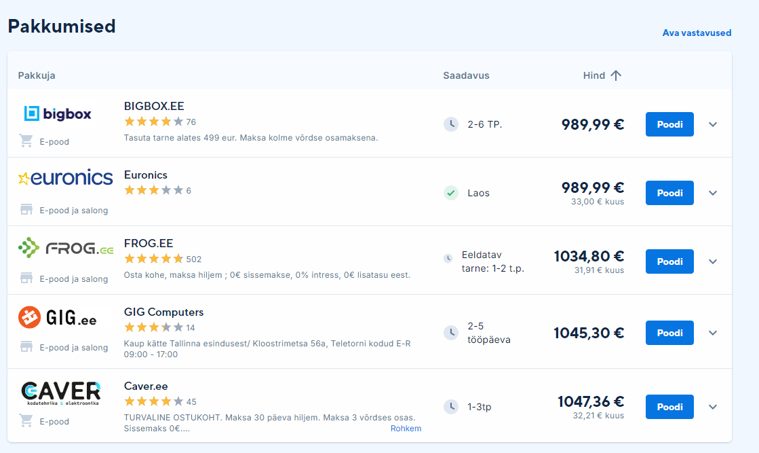Expand the GIG Computers offer details chevron
This screenshot has width=759, height=453.
tap(712, 333)
